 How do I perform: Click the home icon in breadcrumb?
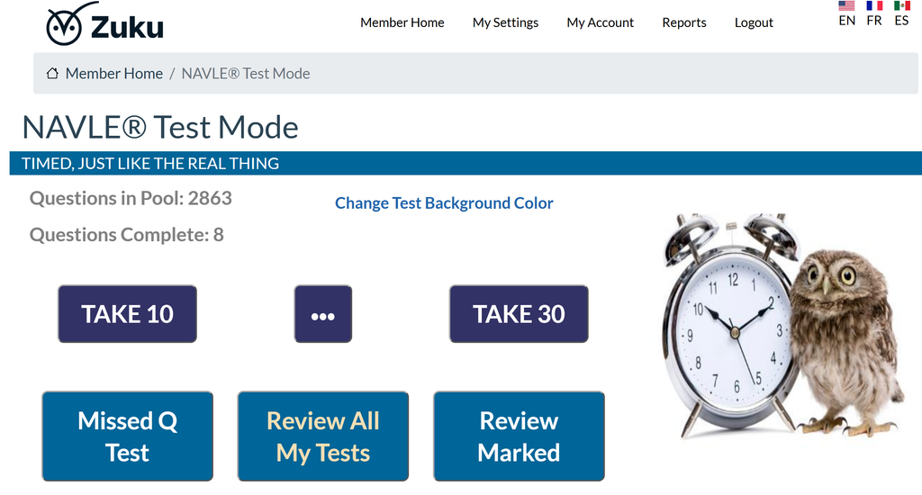click(x=52, y=74)
